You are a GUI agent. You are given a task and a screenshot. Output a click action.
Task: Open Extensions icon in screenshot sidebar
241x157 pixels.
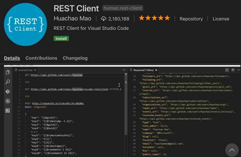pyautogui.click(x=8, y=111)
